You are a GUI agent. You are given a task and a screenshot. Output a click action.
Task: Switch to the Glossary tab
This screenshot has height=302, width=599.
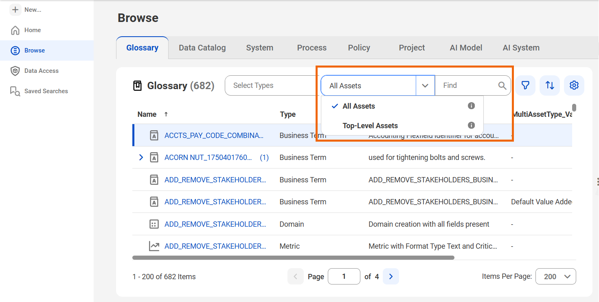pyautogui.click(x=142, y=48)
